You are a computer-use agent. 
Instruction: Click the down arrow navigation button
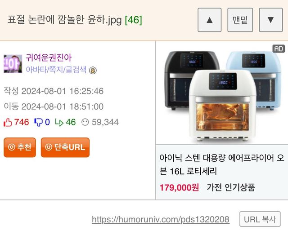coord(271,20)
